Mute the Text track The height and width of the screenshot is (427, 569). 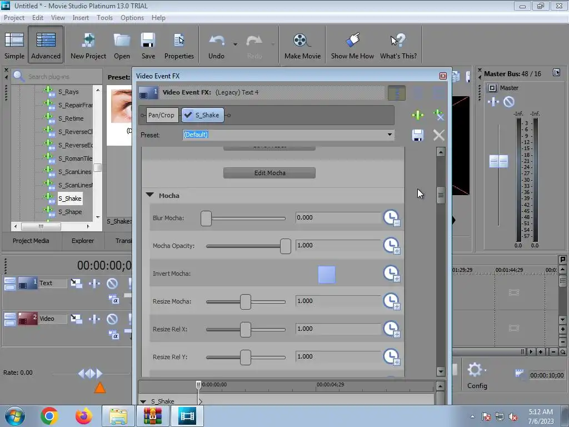[112, 283]
